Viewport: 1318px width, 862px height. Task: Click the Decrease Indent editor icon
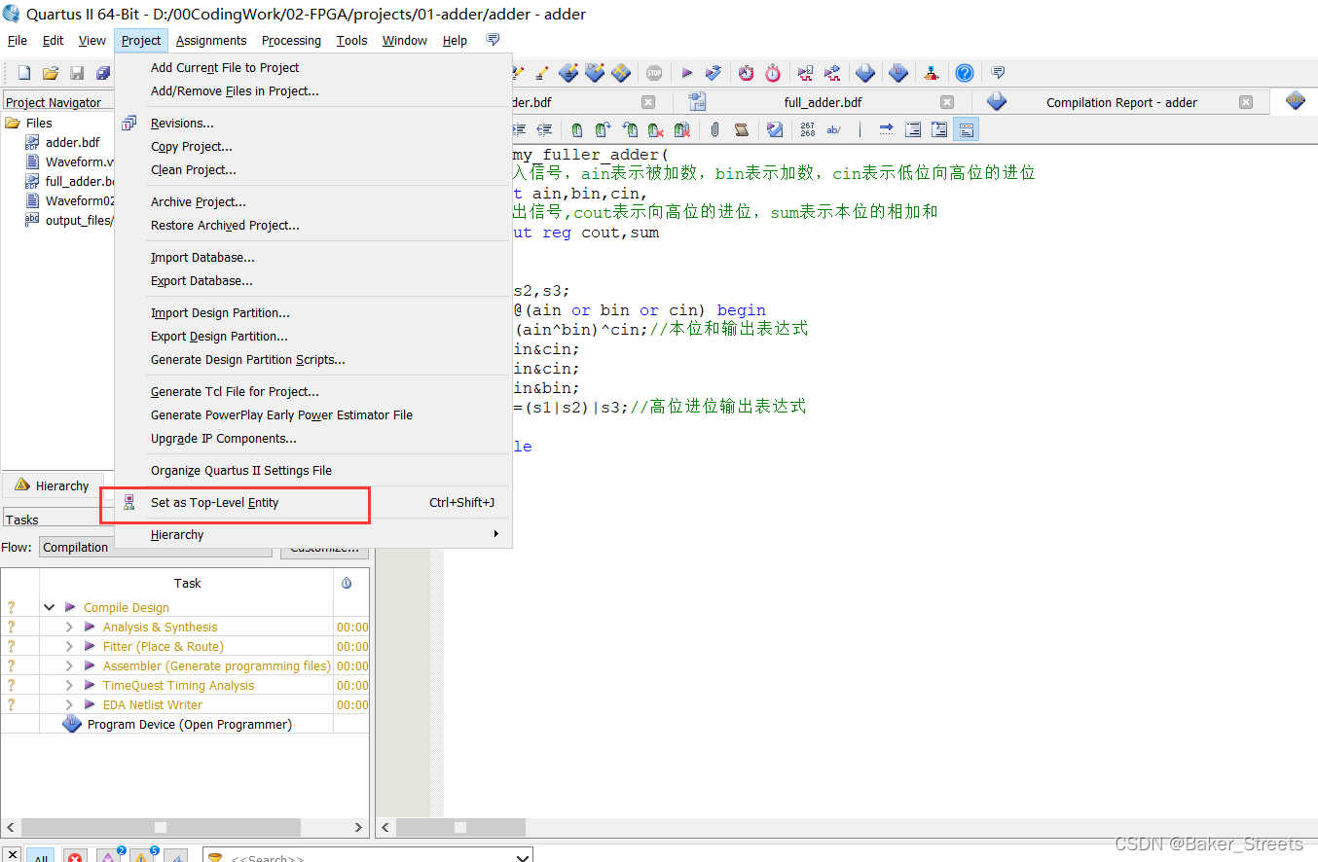[543, 129]
